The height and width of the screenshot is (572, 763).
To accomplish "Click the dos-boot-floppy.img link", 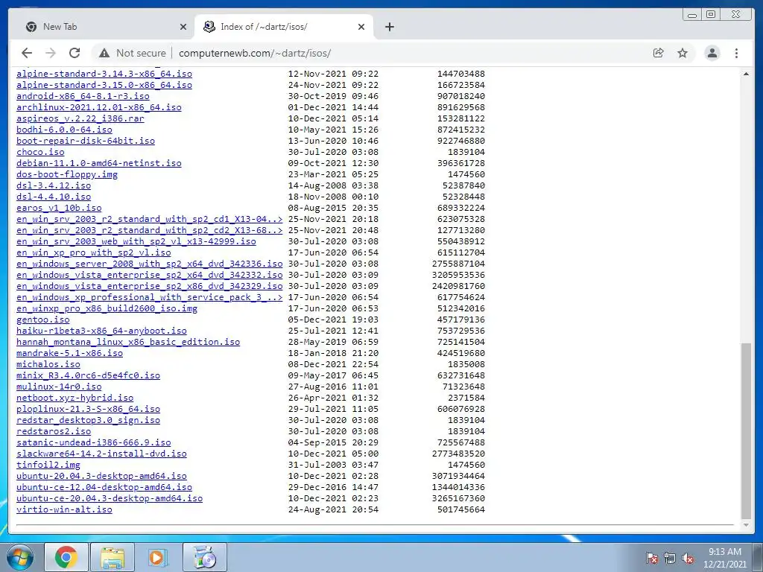I will 66,174.
